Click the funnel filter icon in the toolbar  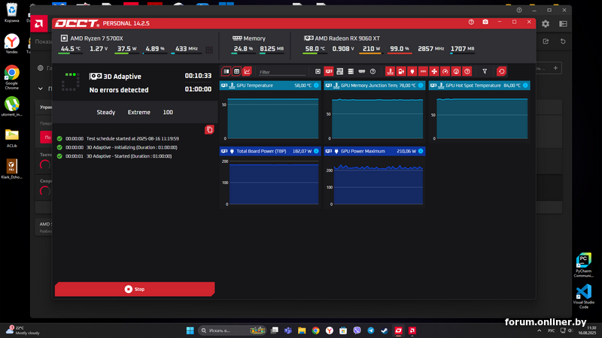point(485,71)
